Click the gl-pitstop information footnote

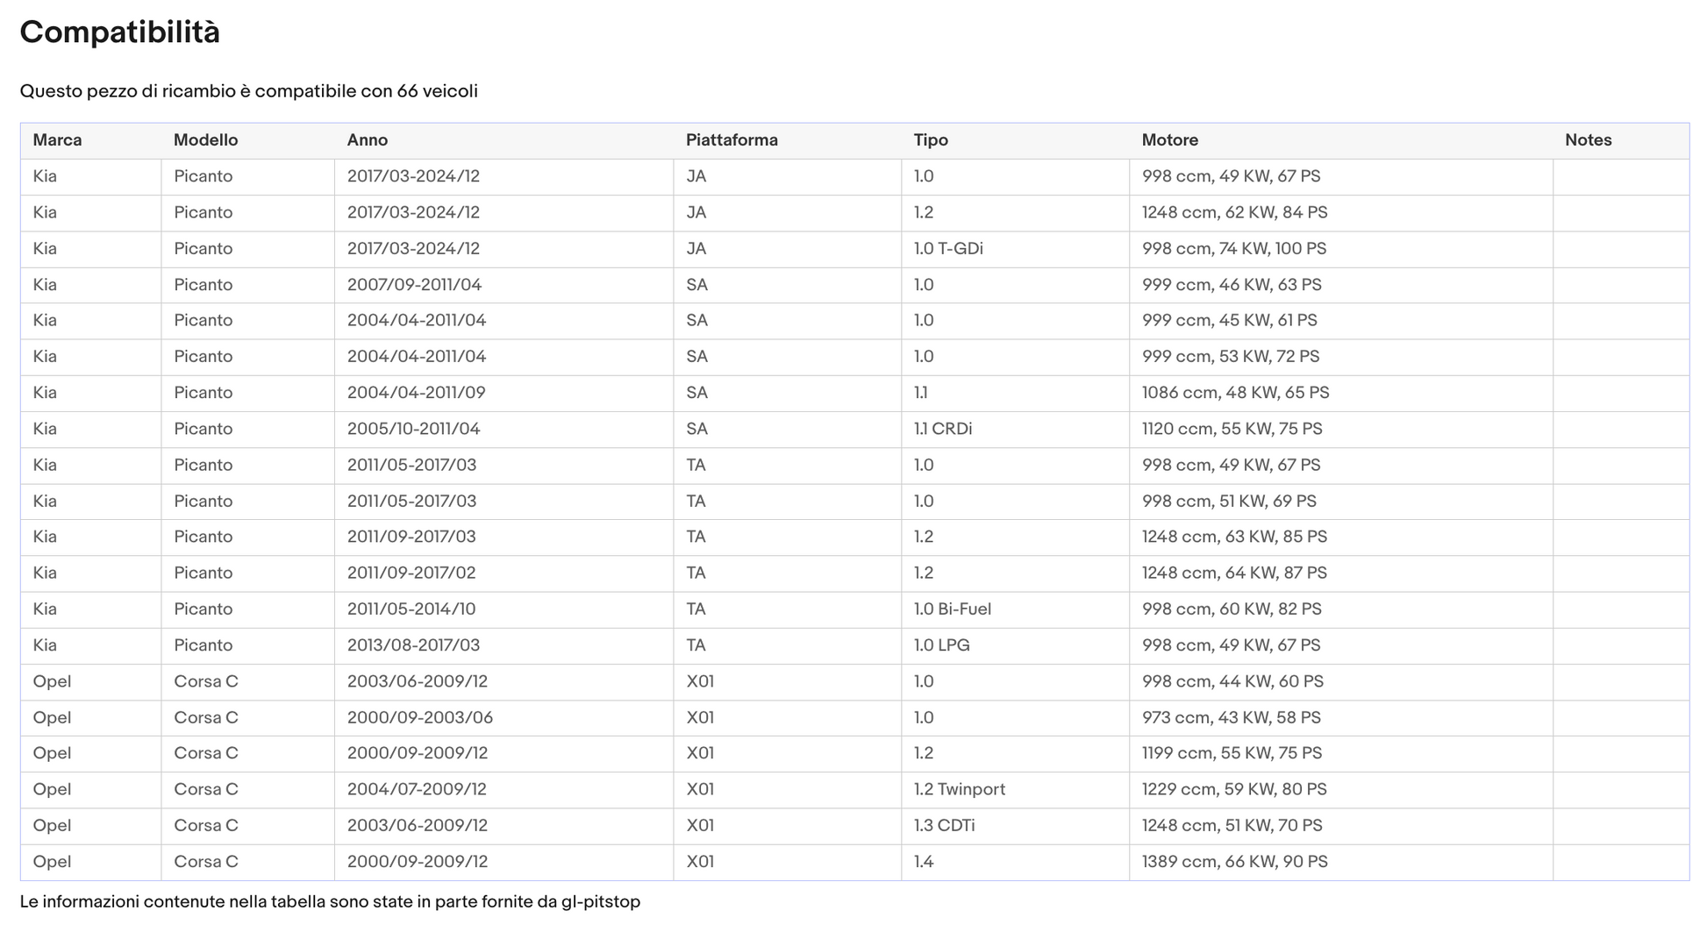tap(330, 902)
